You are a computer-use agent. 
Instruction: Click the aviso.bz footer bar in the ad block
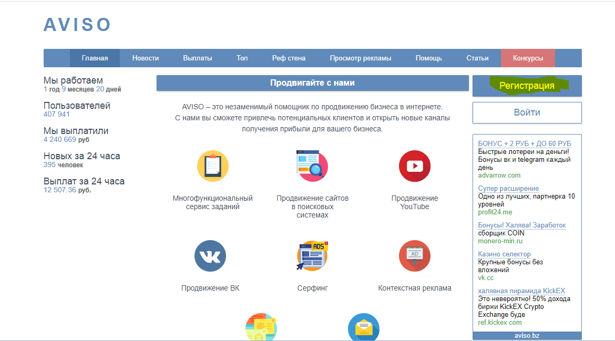pos(527,336)
